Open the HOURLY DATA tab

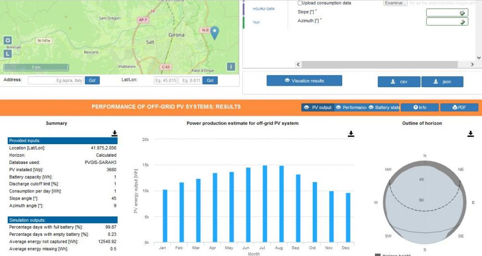[264, 9]
